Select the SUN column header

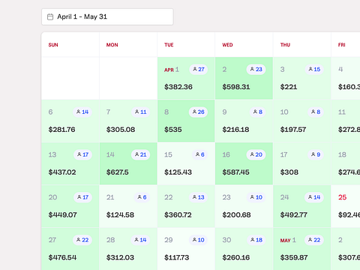tap(53, 45)
